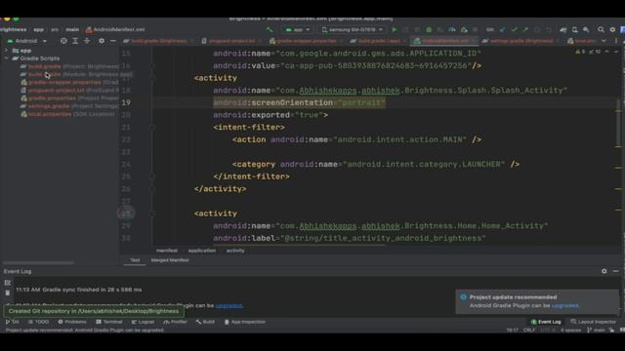Open Event Log settings gear icon

pos(604,271)
